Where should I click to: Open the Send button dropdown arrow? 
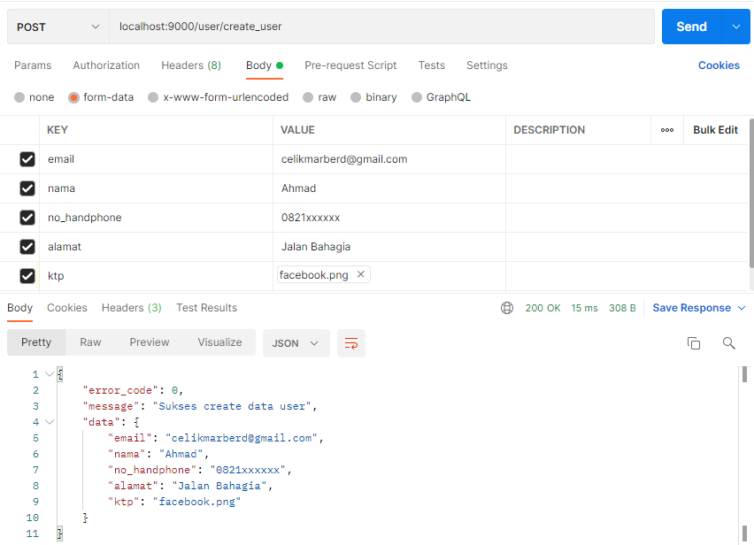735,27
